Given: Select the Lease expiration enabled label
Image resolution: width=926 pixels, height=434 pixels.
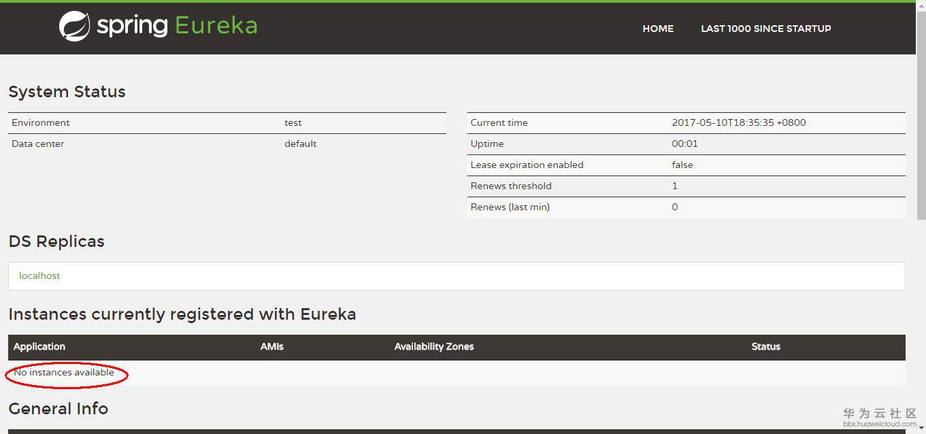Looking at the screenshot, I should [x=527, y=165].
